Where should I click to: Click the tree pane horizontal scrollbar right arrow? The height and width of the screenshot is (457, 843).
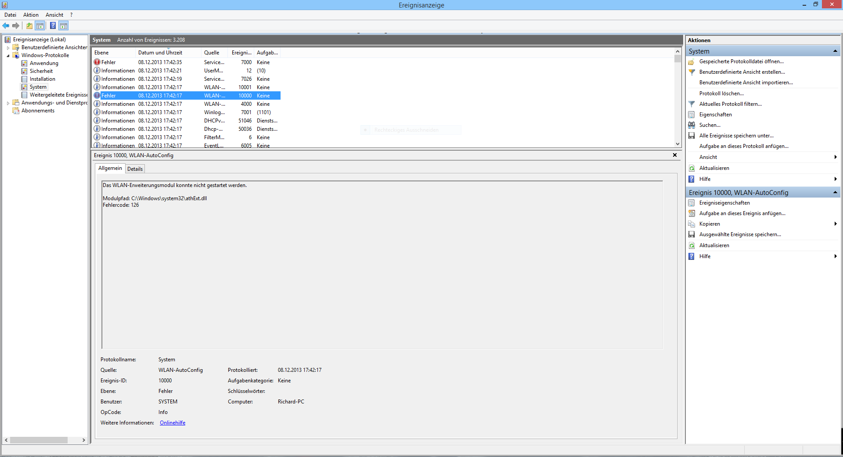coord(84,440)
